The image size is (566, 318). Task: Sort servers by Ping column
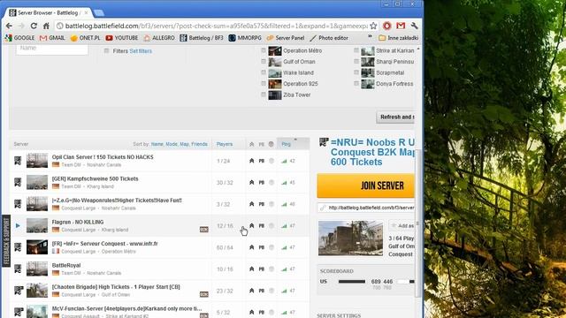pos(286,144)
